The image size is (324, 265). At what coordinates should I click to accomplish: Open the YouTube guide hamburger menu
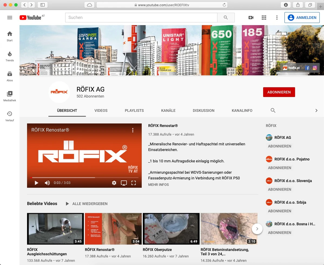(x=10, y=18)
